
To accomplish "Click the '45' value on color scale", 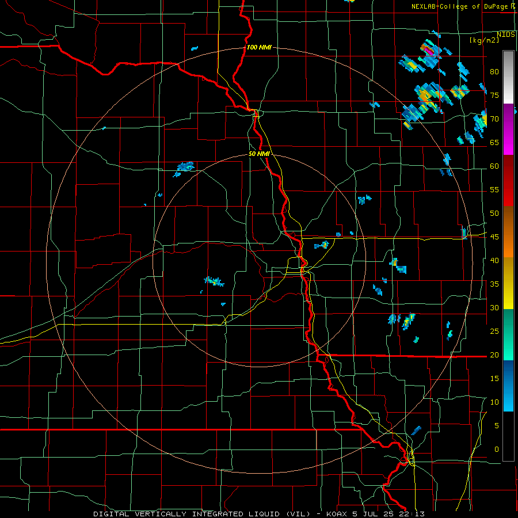I will click(494, 237).
